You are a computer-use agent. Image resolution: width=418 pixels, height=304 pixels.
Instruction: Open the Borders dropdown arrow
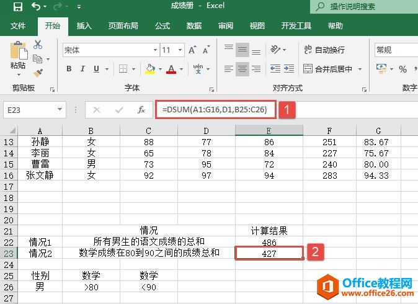[x=133, y=69]
